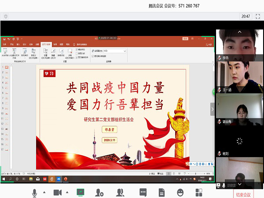Click the red 结束会议 end meeting button
This screenshot has height=198, width=264.
point(243,194)
